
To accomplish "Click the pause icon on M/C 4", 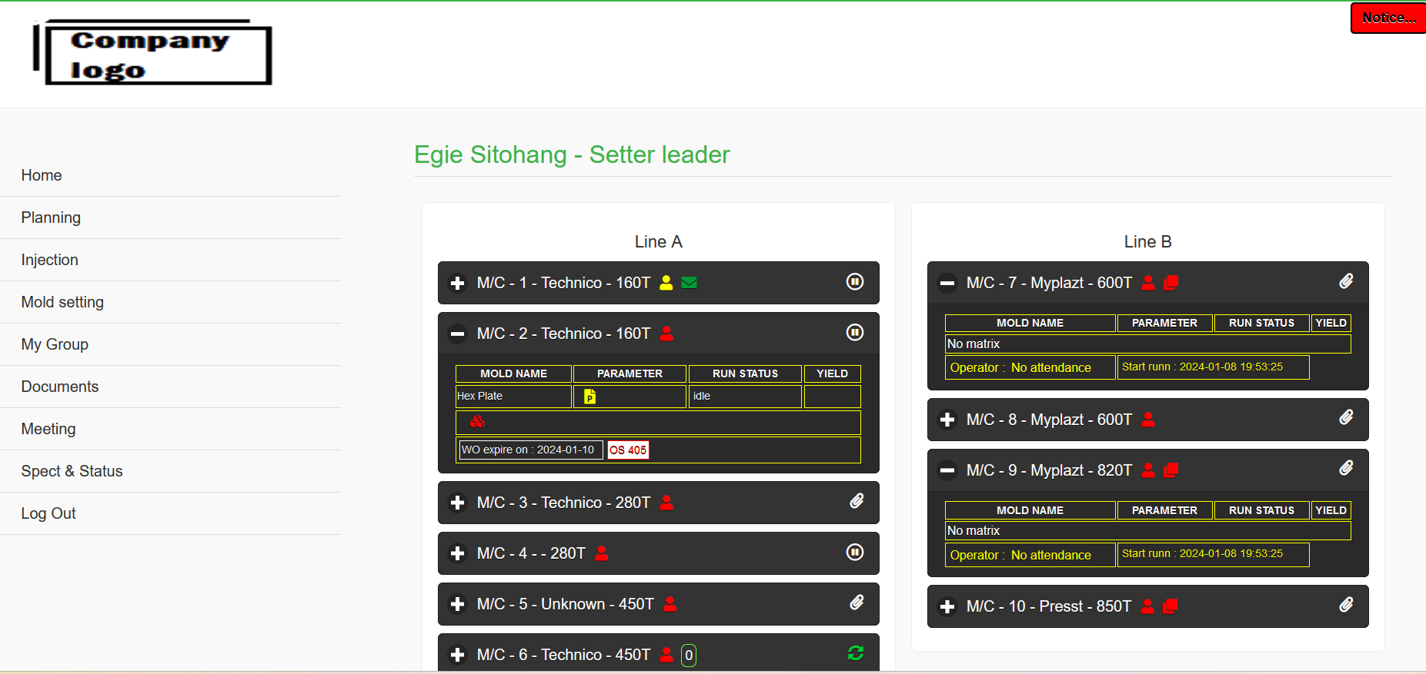I will [854, 553].
